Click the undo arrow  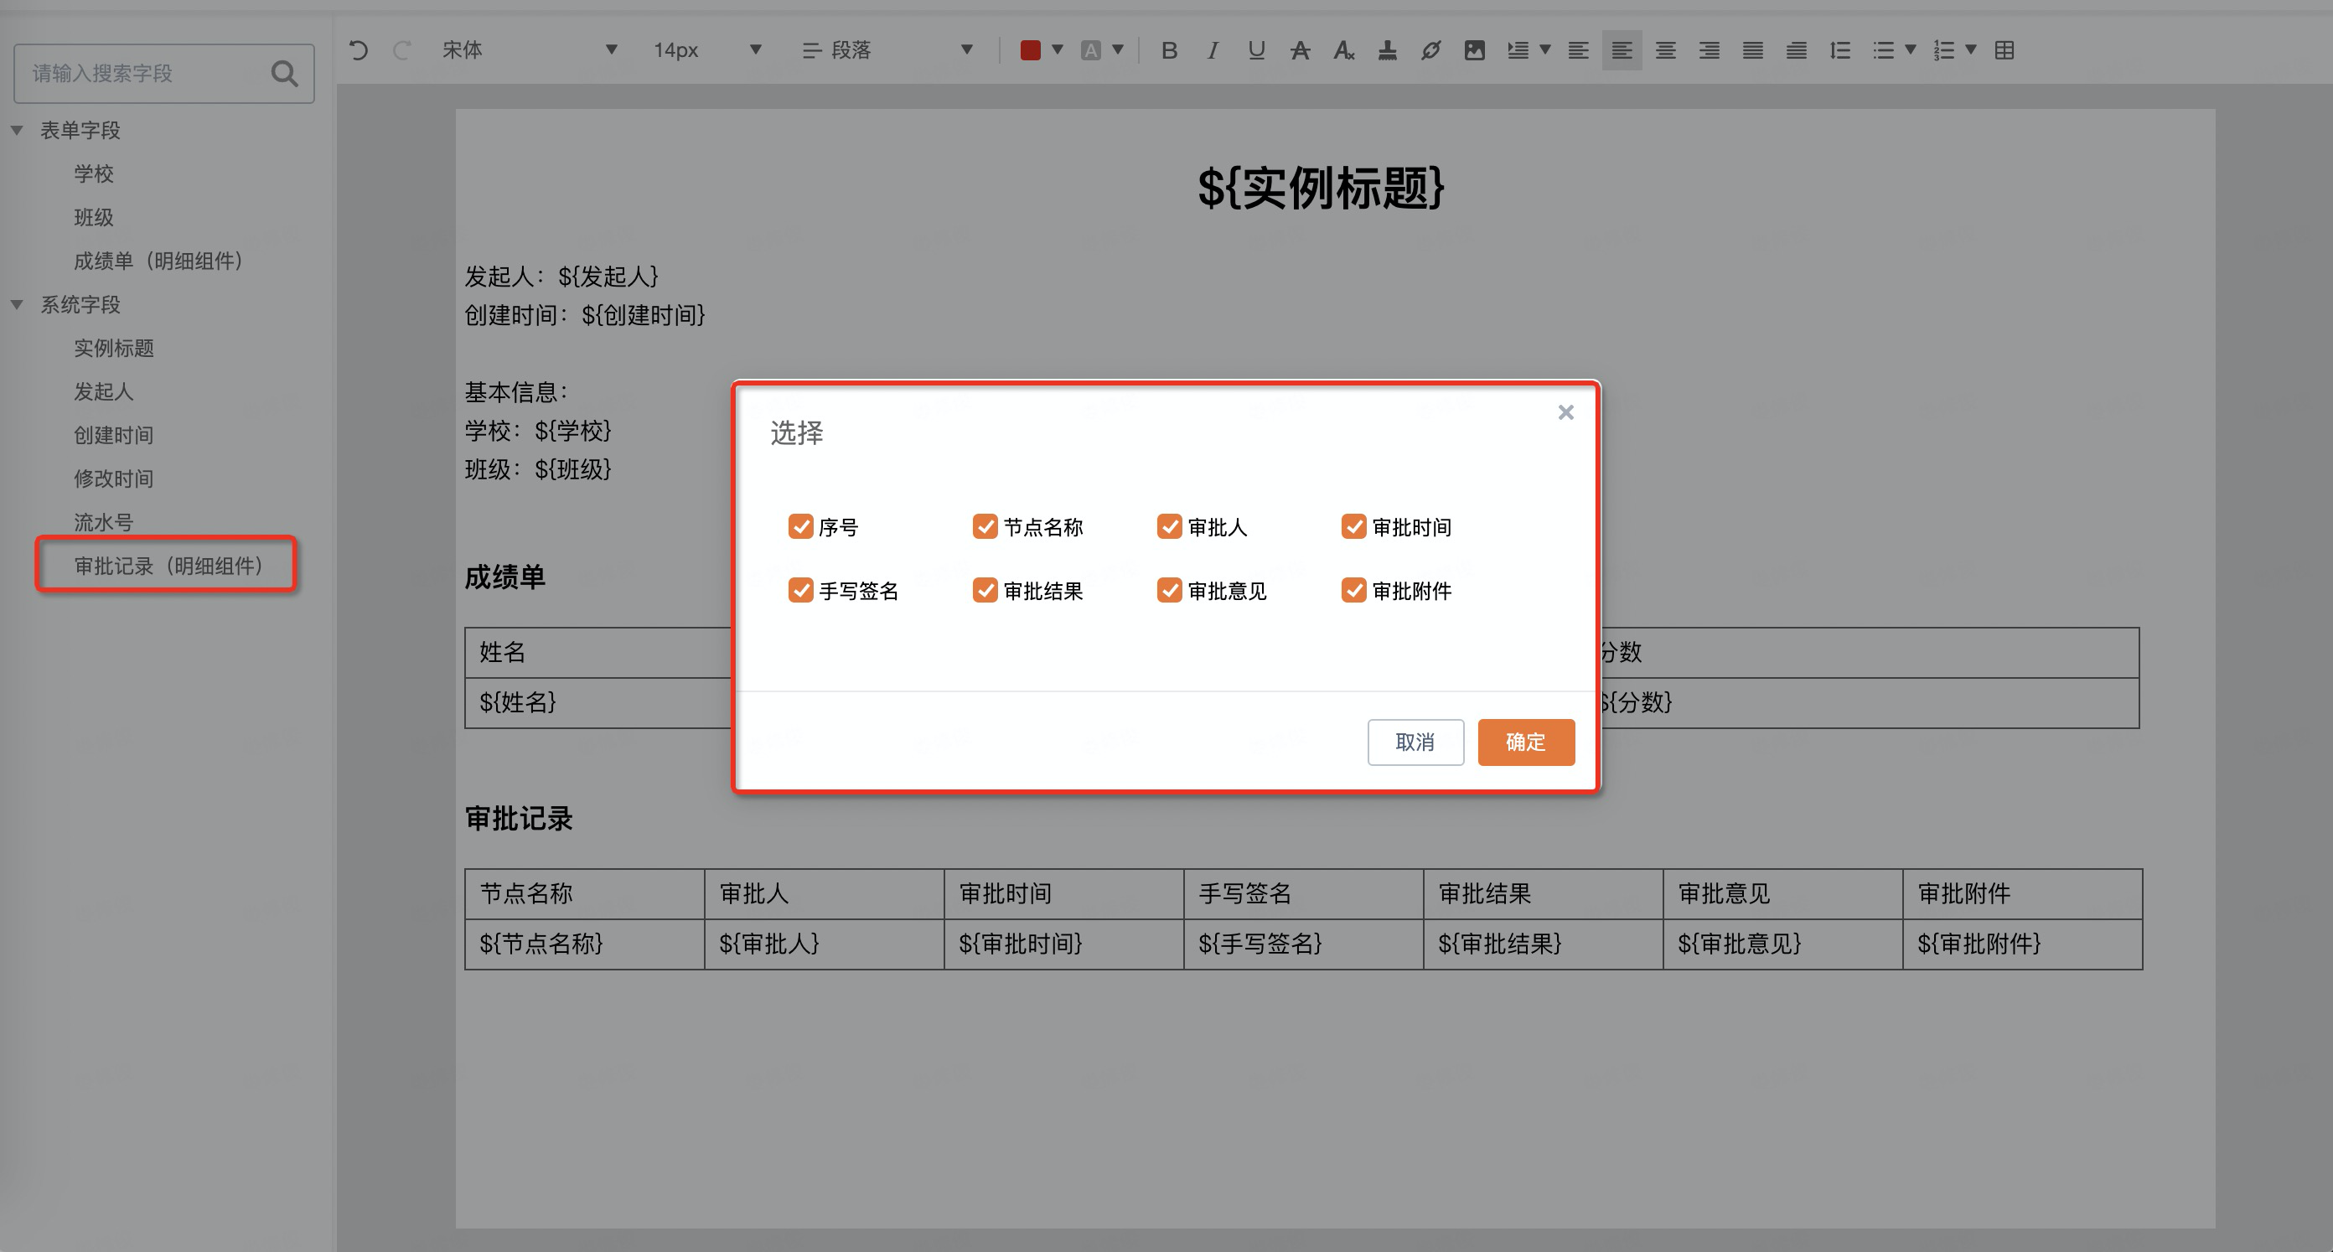(x=359, y=51)
